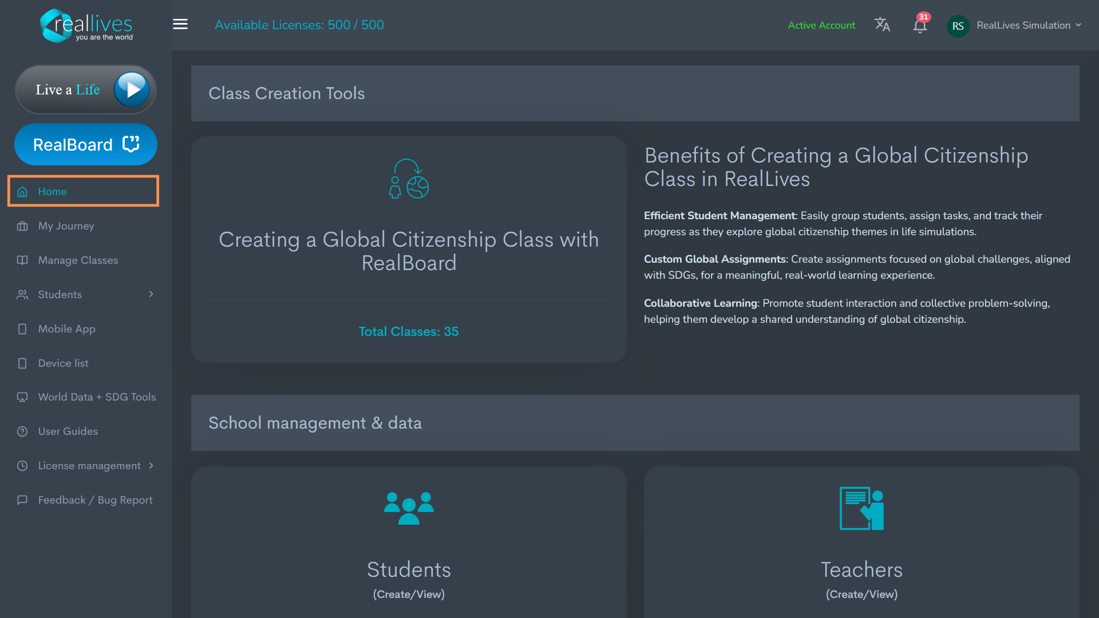Open License management
Screen dimensions: 1099x618
pyautogui.click(x=89, y=465)
